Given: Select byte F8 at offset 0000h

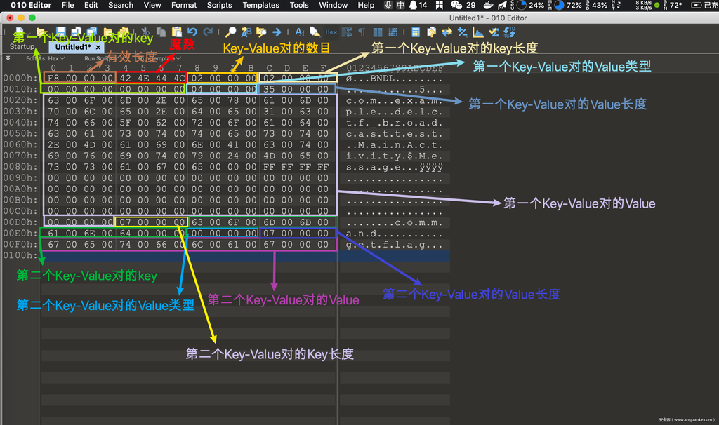Looking at the screenshot, I should (53, 78).
